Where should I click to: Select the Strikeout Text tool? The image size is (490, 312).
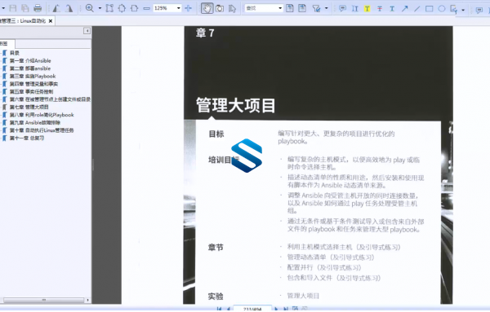(380, 8)
